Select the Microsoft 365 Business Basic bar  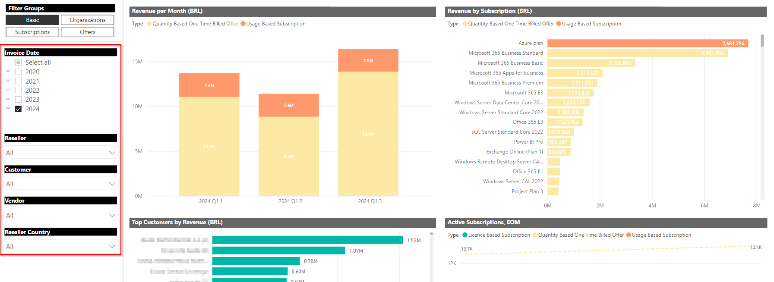point(591,63)
